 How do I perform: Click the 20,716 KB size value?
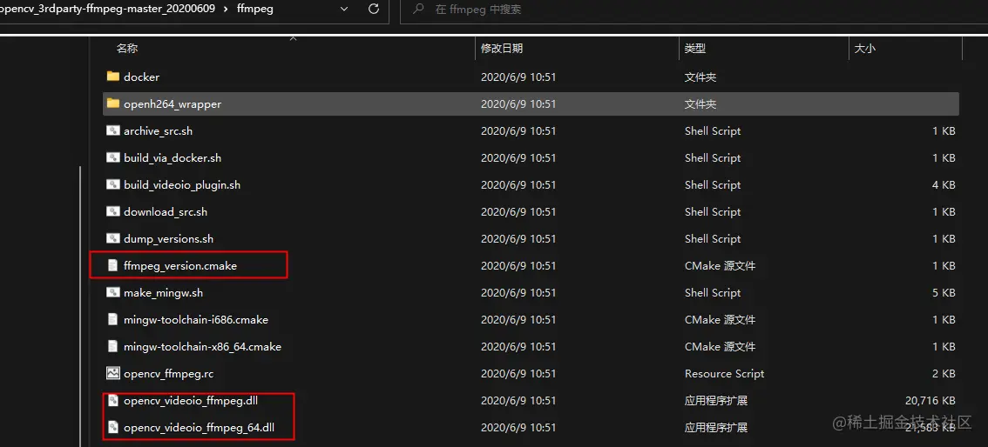pyautogui.click(x=930, y=401)
